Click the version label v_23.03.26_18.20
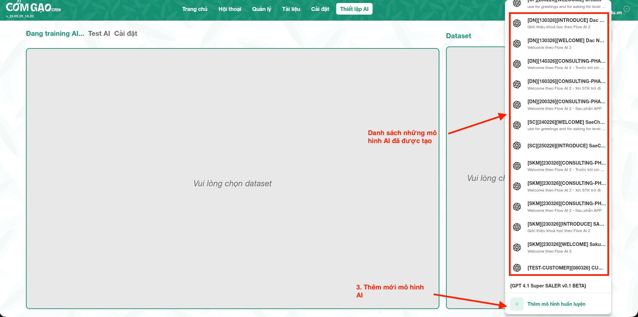 tap(20, 16)
